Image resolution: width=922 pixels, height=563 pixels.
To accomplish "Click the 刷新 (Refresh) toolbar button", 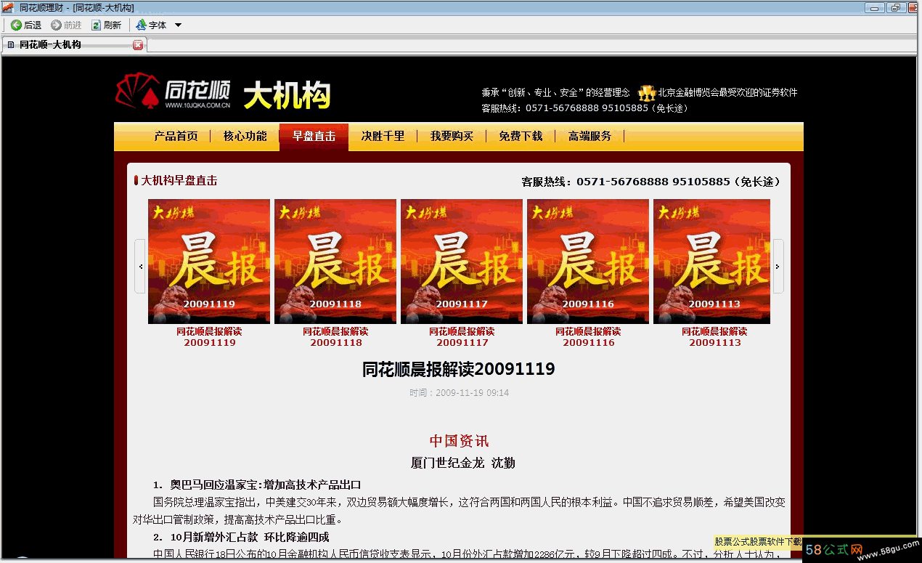I will pos(106,25).
